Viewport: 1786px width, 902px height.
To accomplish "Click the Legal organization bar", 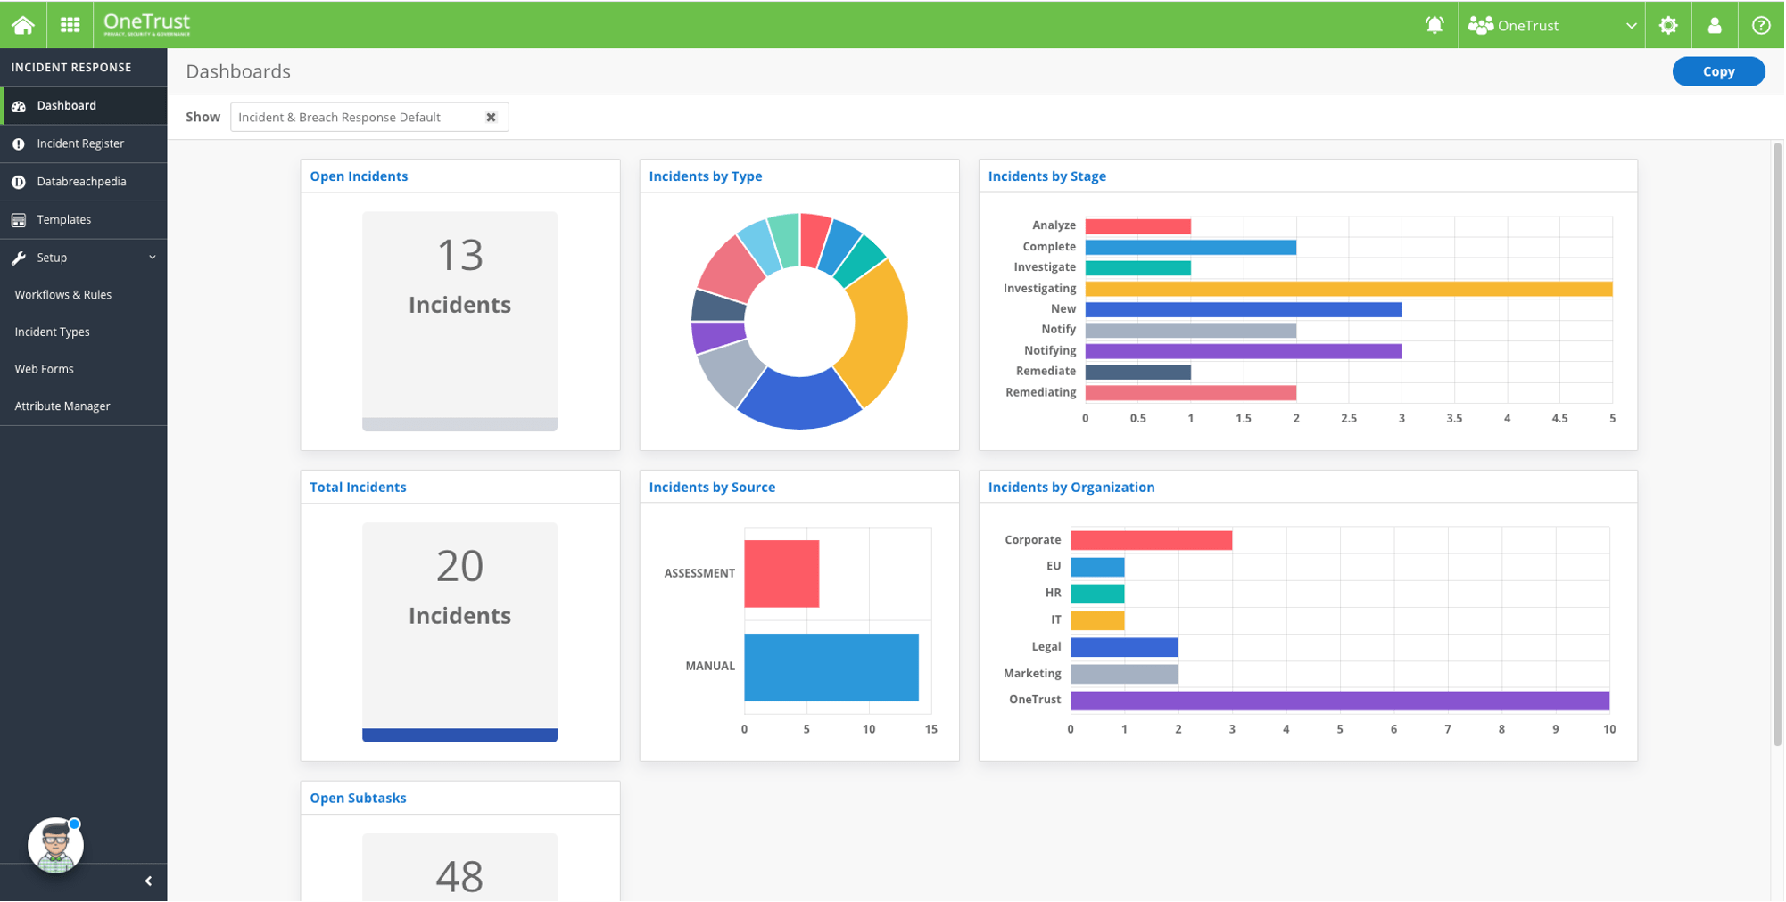I will pos(1124,647).
